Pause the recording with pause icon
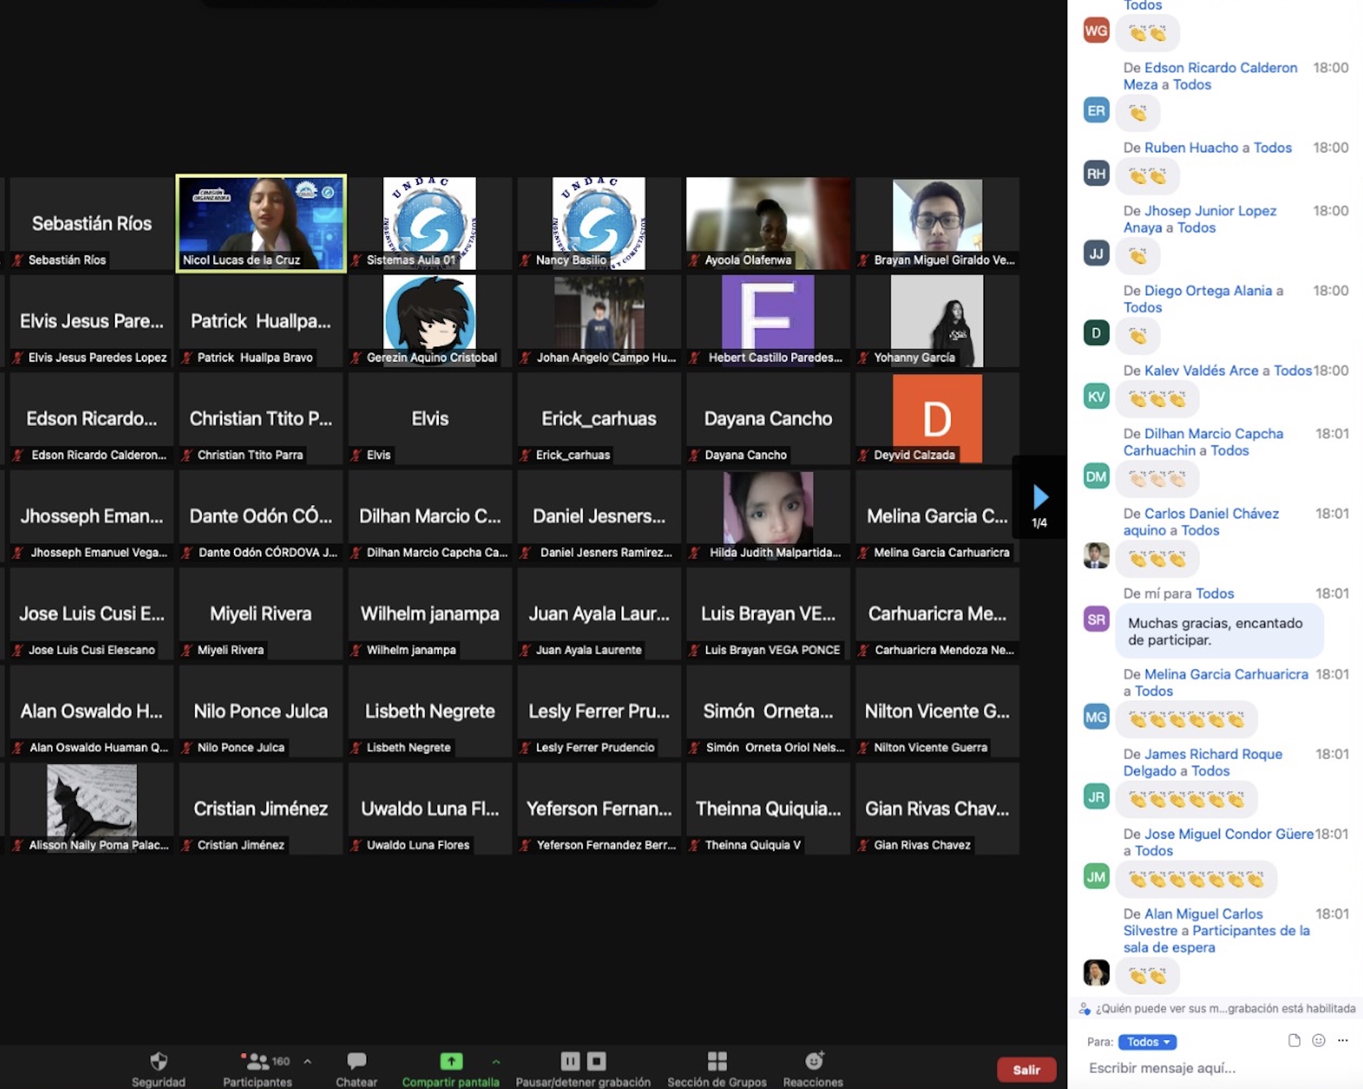1363x1089 pixels. tap(570, 1060)
